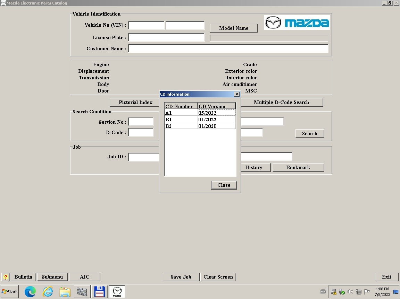
Task: Open the Bulletin section
Action: [23, 277]
